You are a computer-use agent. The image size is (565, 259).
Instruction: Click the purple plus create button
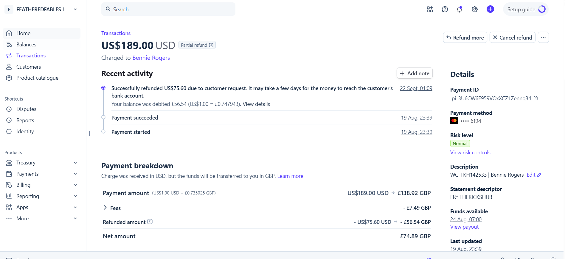coord(490,9)
